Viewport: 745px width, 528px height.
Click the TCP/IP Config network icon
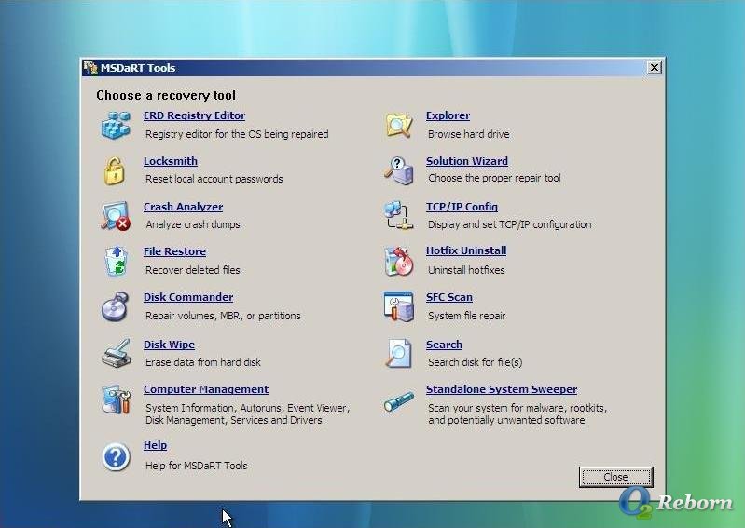398,216
